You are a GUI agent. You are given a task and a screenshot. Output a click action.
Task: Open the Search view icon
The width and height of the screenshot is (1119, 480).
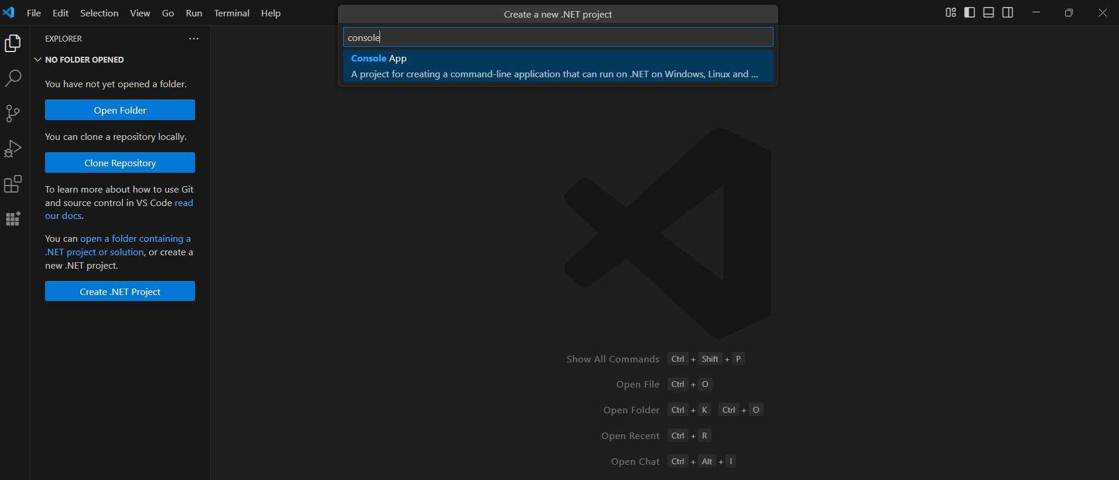(x=13, y=78)
